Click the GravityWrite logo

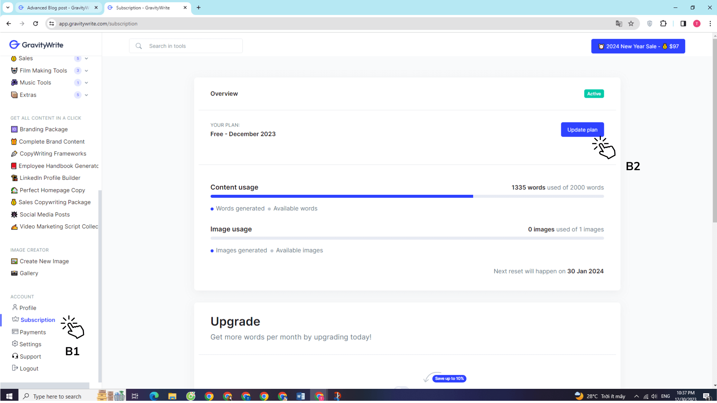tap(36, 45)
